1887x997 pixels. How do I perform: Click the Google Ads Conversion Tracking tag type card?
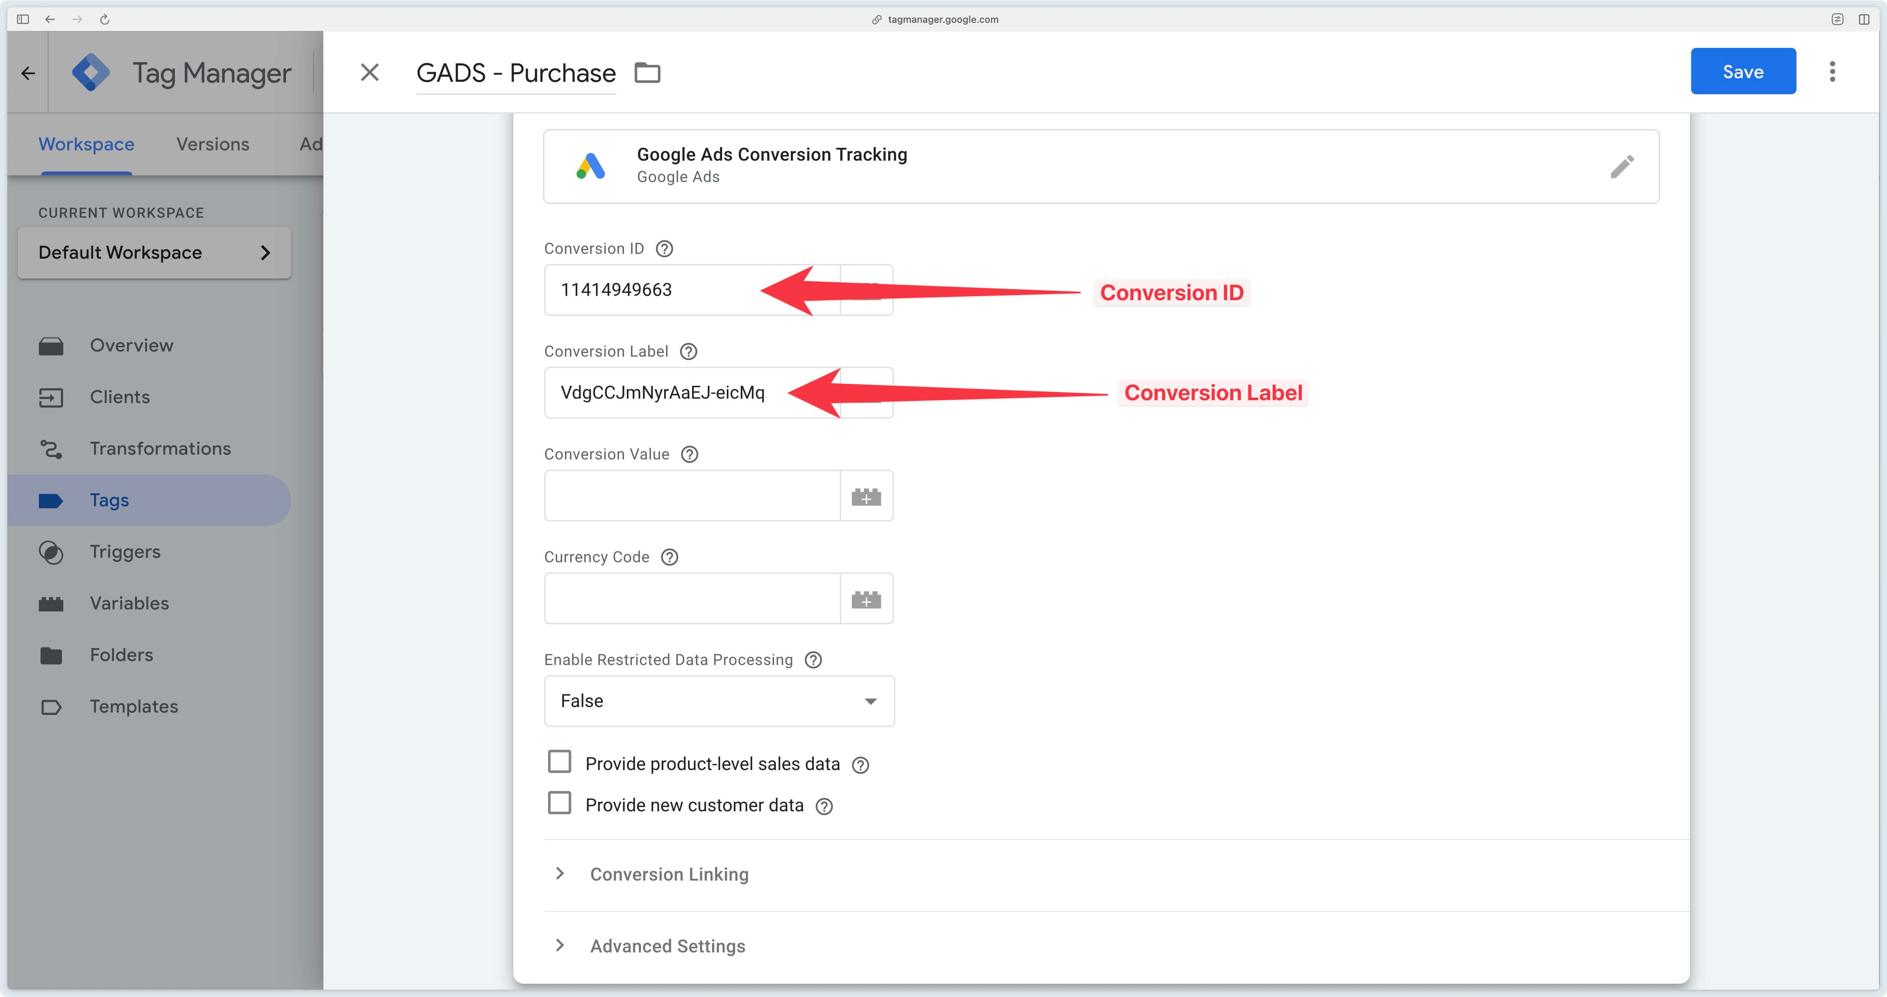point(1101,166)
